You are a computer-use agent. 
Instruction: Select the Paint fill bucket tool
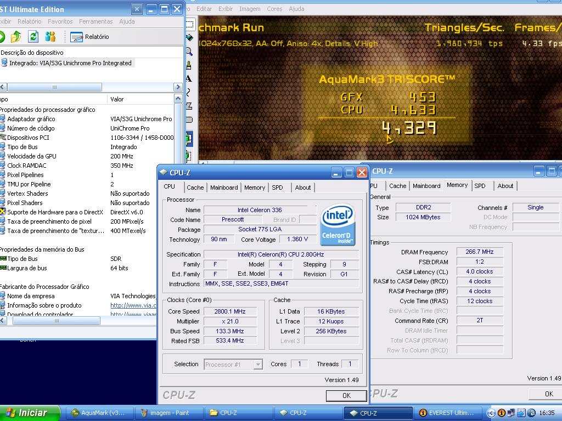click(189, 38)
